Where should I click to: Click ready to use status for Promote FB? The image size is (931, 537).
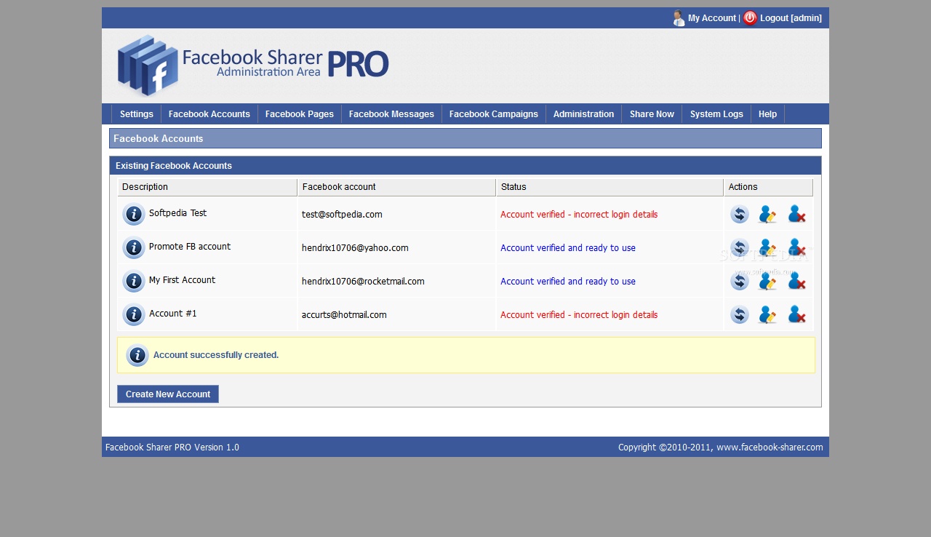pyautogui.click(x=568, y=248)
